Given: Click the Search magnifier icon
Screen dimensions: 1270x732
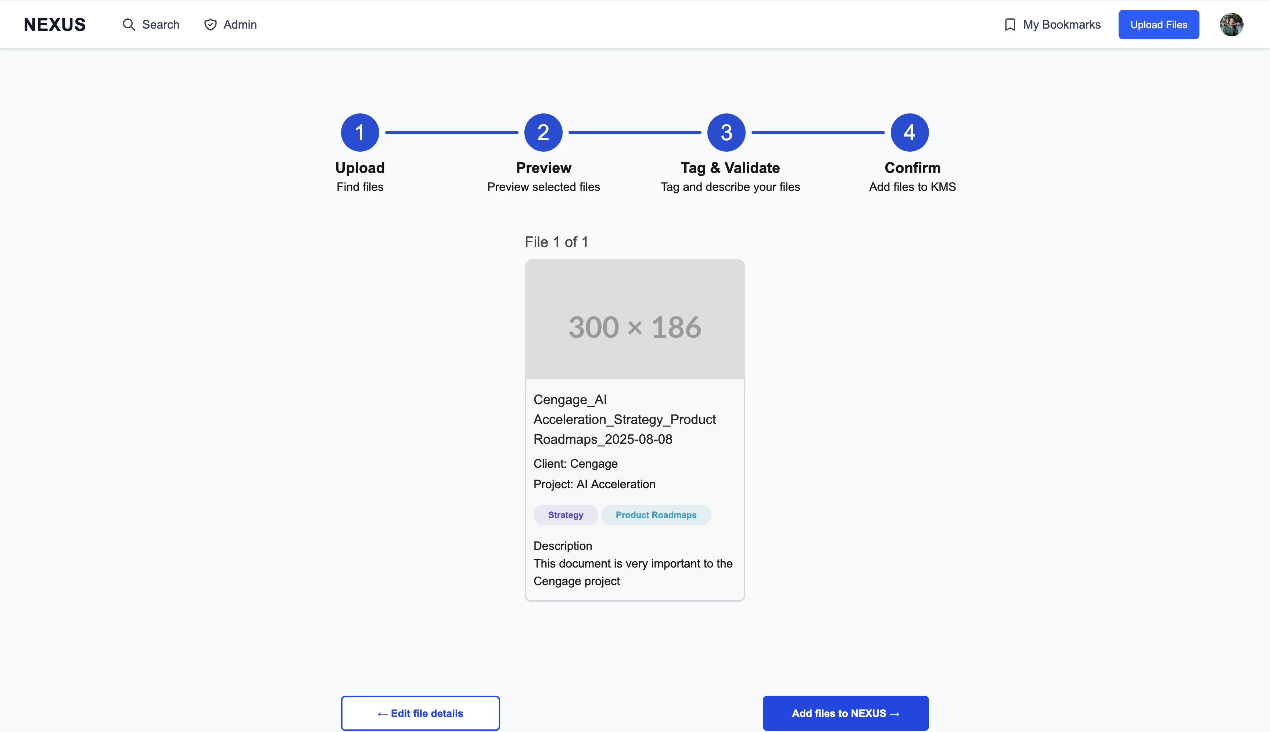Looking at the screenshot, I should [129, 25].
